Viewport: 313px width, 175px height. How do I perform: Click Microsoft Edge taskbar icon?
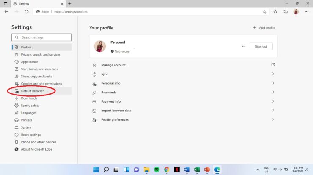[217, 170]
